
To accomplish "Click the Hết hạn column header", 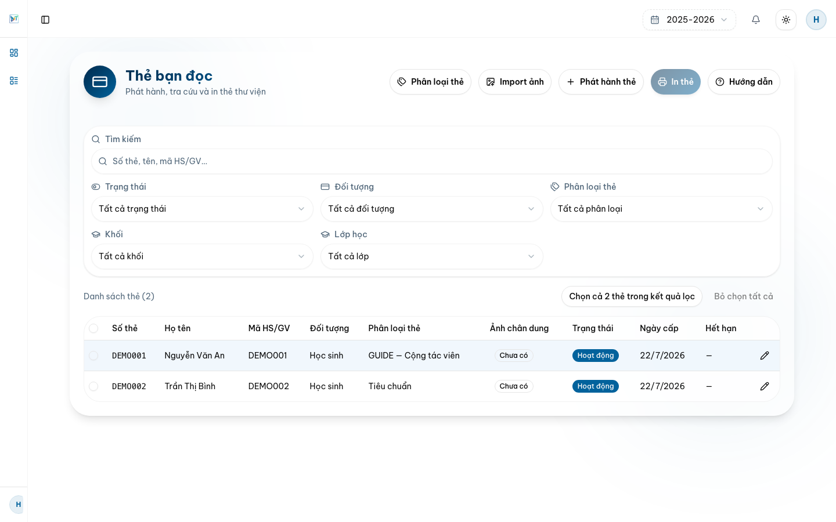I will point(721,328).
